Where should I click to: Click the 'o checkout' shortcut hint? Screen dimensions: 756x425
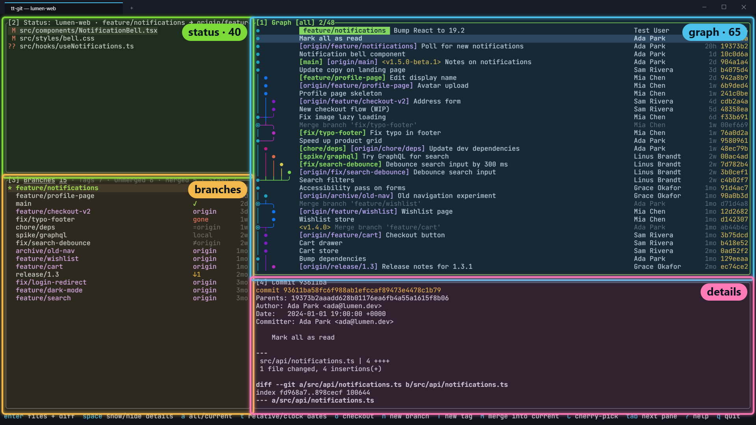click(x=354, y=416)
